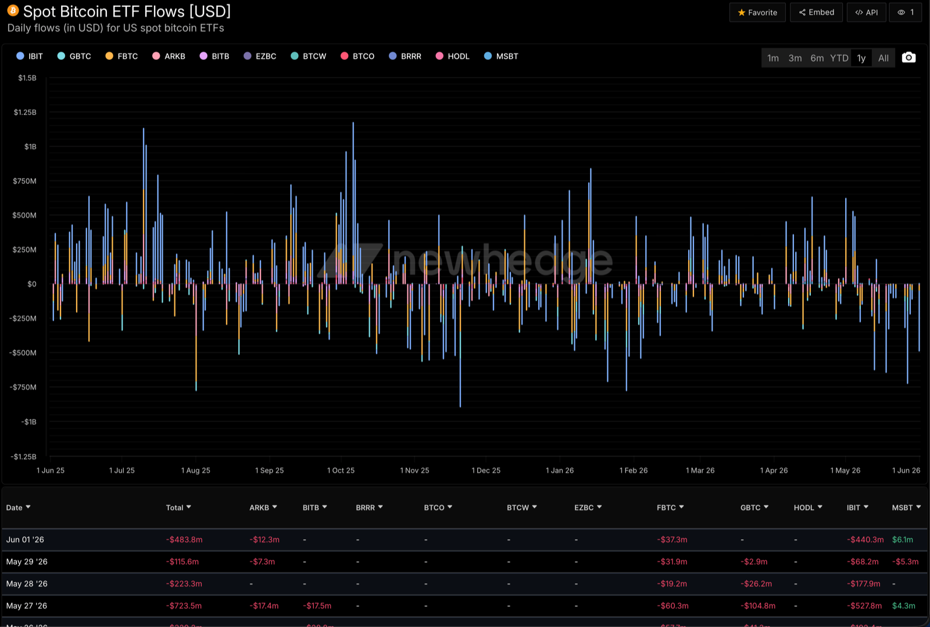Favorite this chart with the star button
The image size is (930, 627).
point(757,12)
